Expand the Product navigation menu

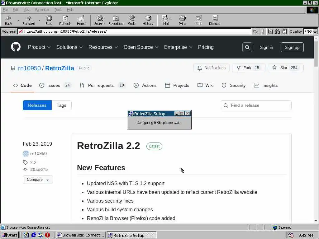[x=39, y=47]
